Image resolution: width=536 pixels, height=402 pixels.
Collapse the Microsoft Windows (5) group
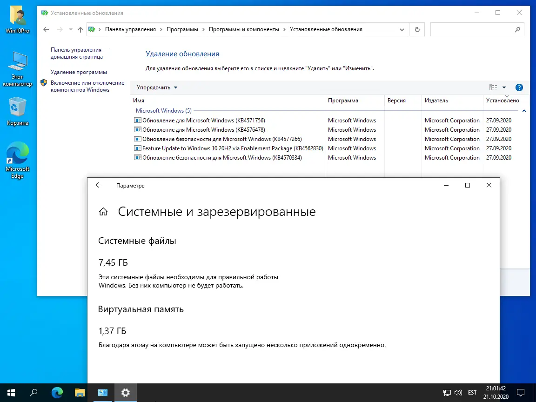tap(524, 111)
